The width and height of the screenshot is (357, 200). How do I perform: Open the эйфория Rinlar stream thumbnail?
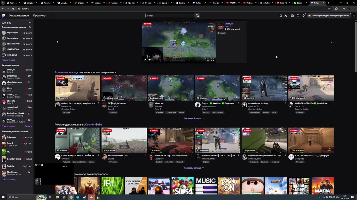pos(171,88)
